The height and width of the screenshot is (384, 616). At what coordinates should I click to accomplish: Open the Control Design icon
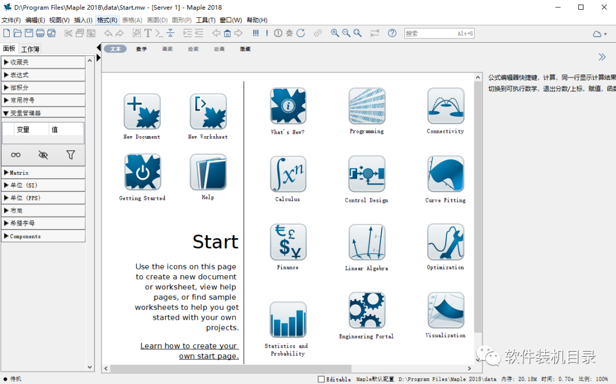pos(367,174)
